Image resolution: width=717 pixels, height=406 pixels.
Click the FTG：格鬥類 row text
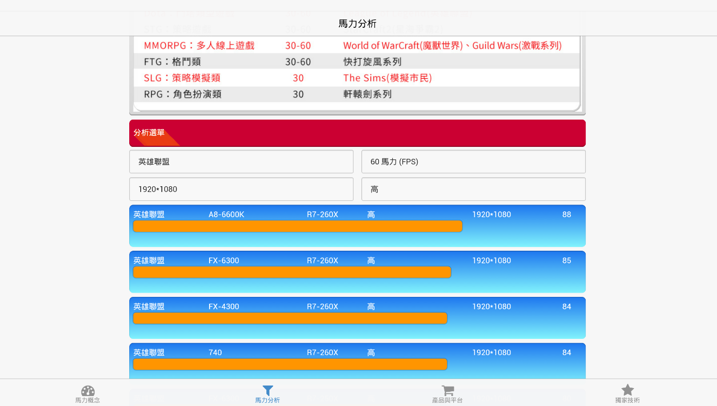[x=172, y=62]
